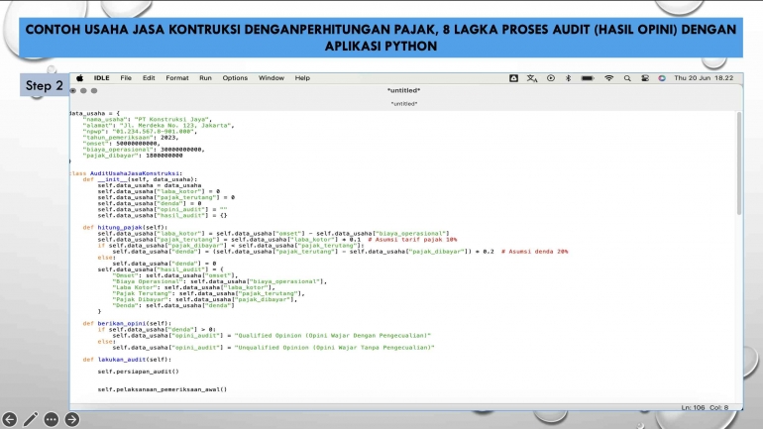This screenshot has width=763, height=429.
Task: Open the Options menu
Action: point(235,78)
